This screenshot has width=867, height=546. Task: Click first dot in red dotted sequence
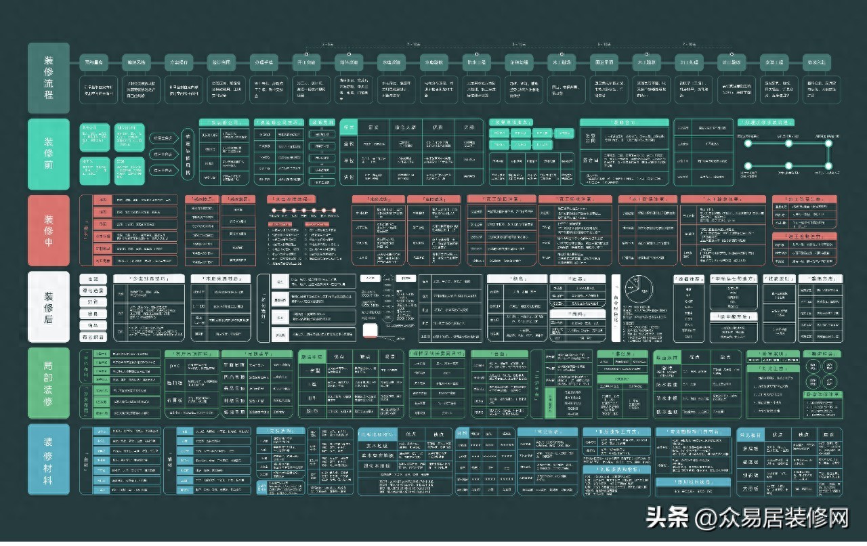pos(274,211)
